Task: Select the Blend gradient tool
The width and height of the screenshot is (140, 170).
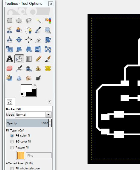Action: point(28,59)
